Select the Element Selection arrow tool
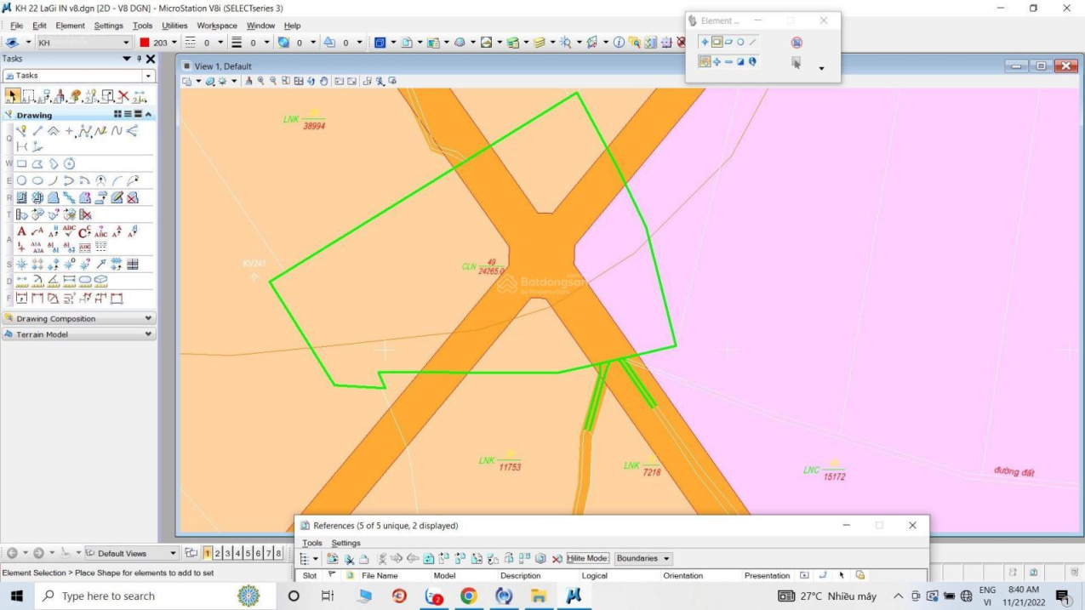 point(13,96)
